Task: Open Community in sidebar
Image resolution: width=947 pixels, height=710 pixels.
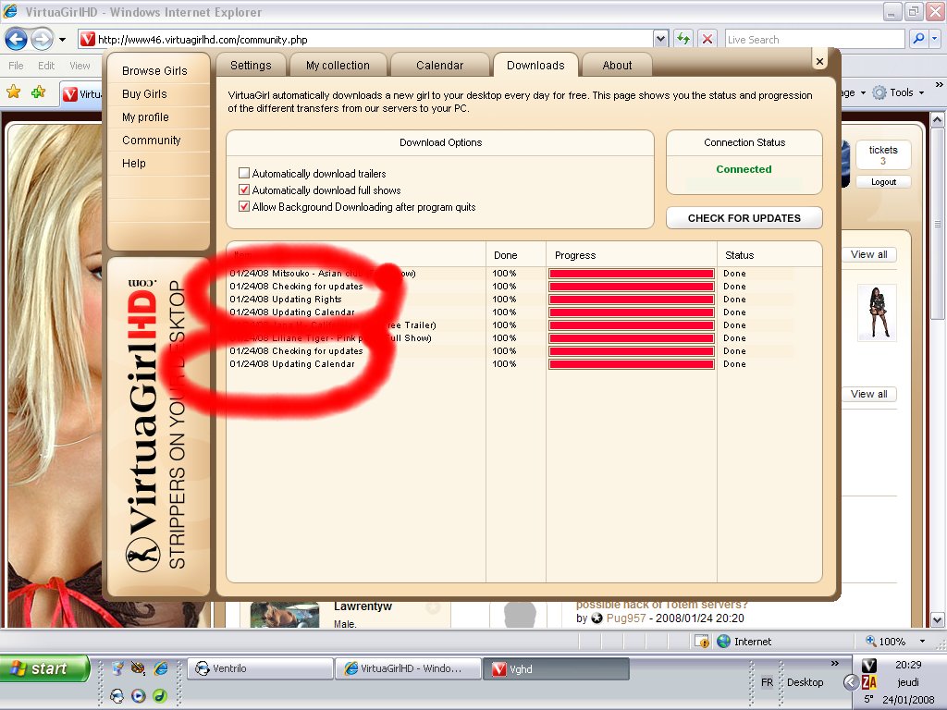Action: point(152,141)
